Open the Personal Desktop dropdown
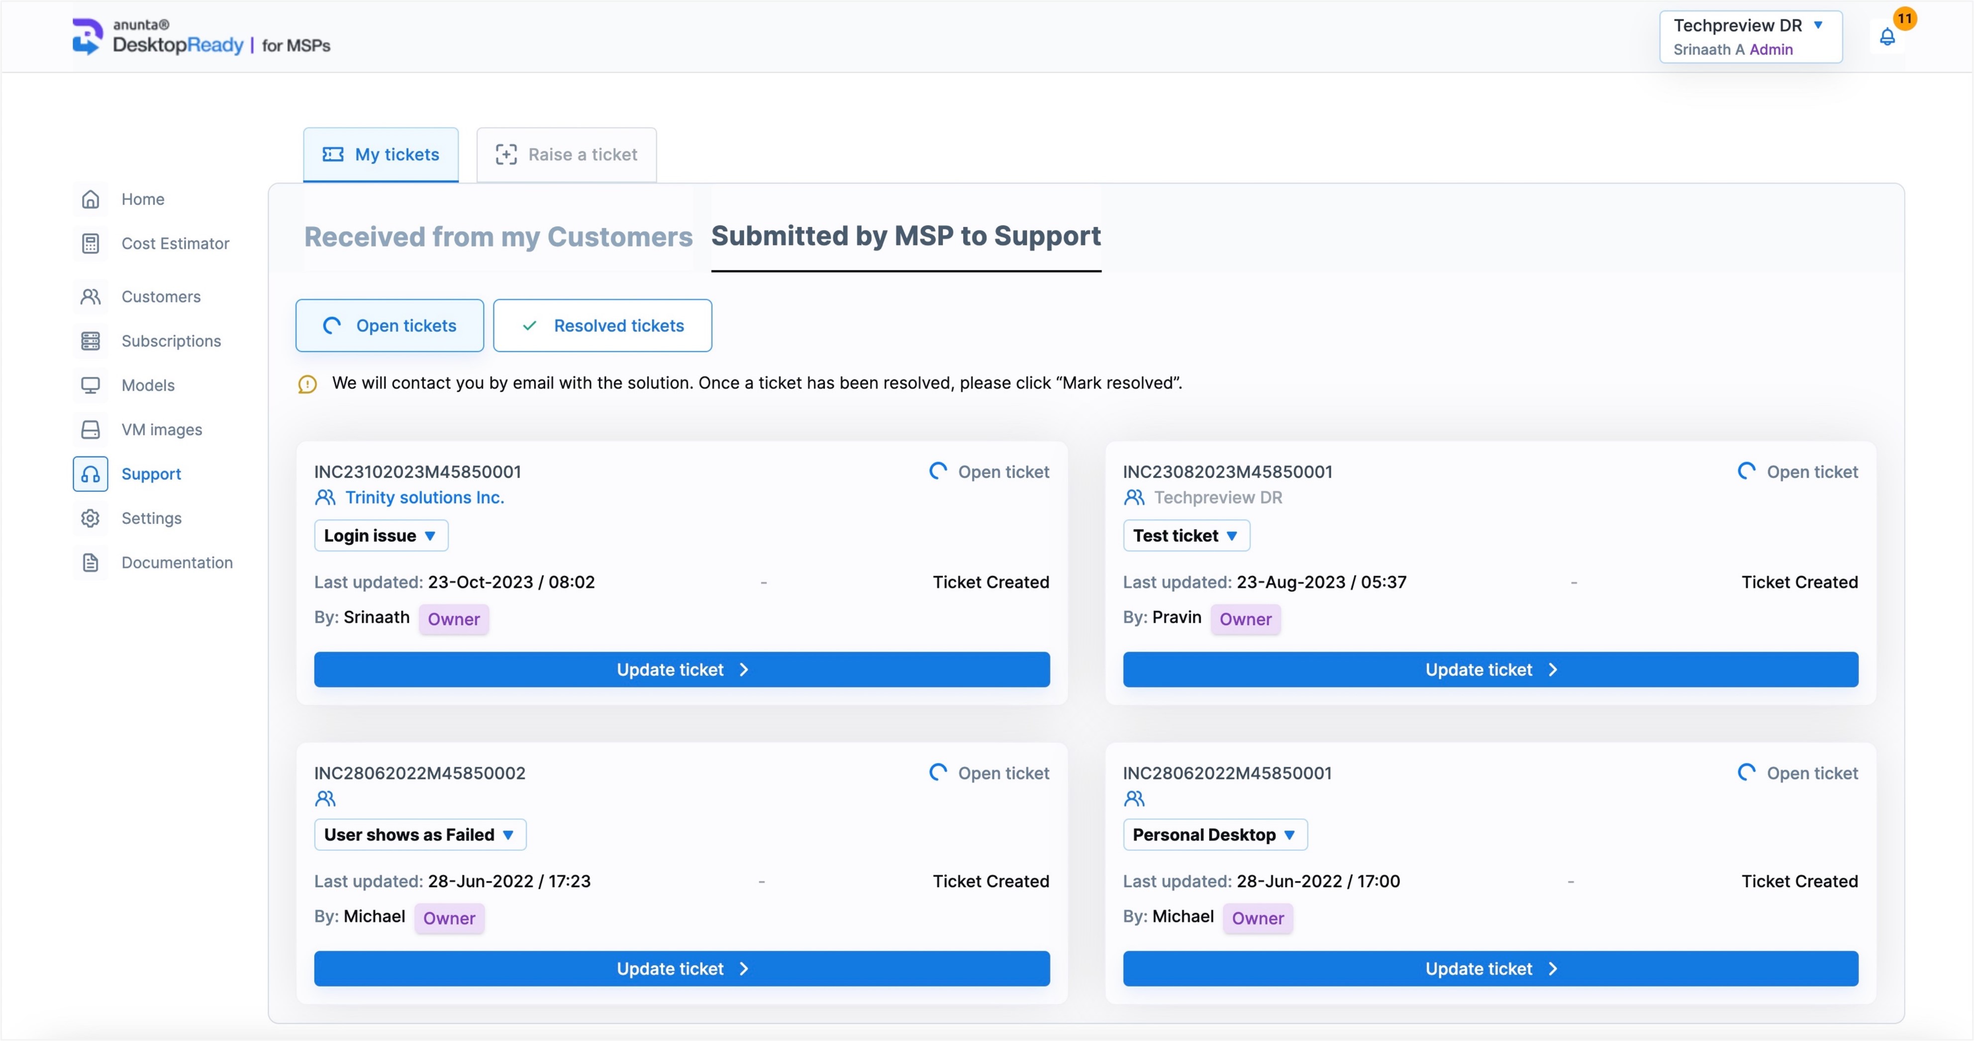Image resolution: width=1974 pixels, height=1041 pixels. pyautogui.click(x=1214, y=835)
